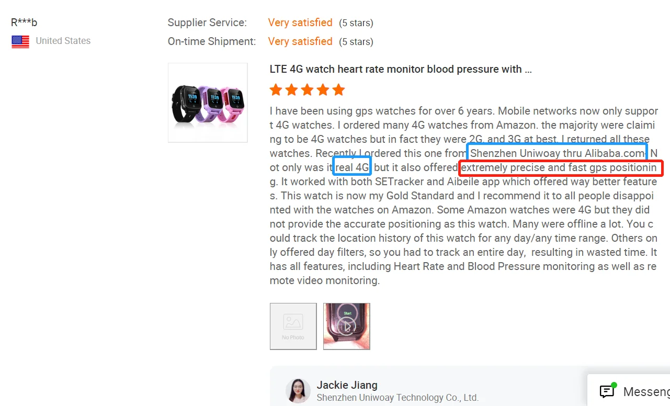The image size is (670, 406).
Task: Click the fifth orange rating star
Action: tap(338, 90)
